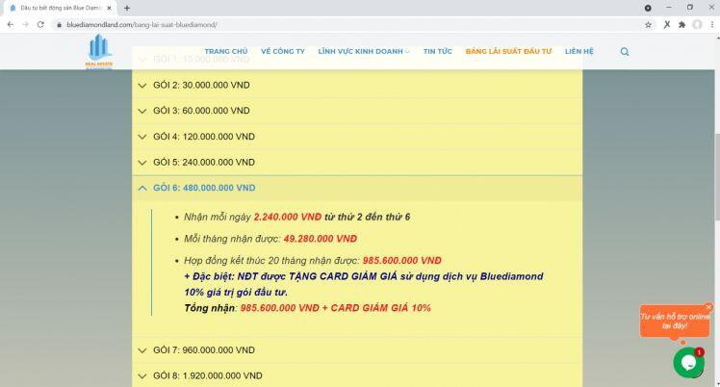
Task: Expand GÓI 3: 60.000.000 VND section
Action: click(357, 111)
